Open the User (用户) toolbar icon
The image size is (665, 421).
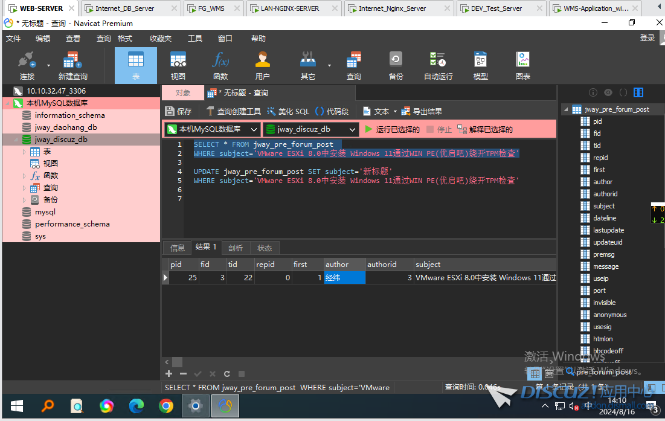click(263, 65)
